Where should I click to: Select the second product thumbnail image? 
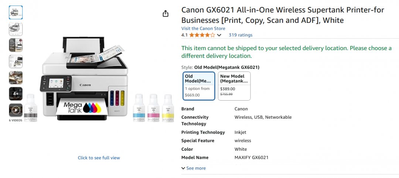(x=16, y=29)
